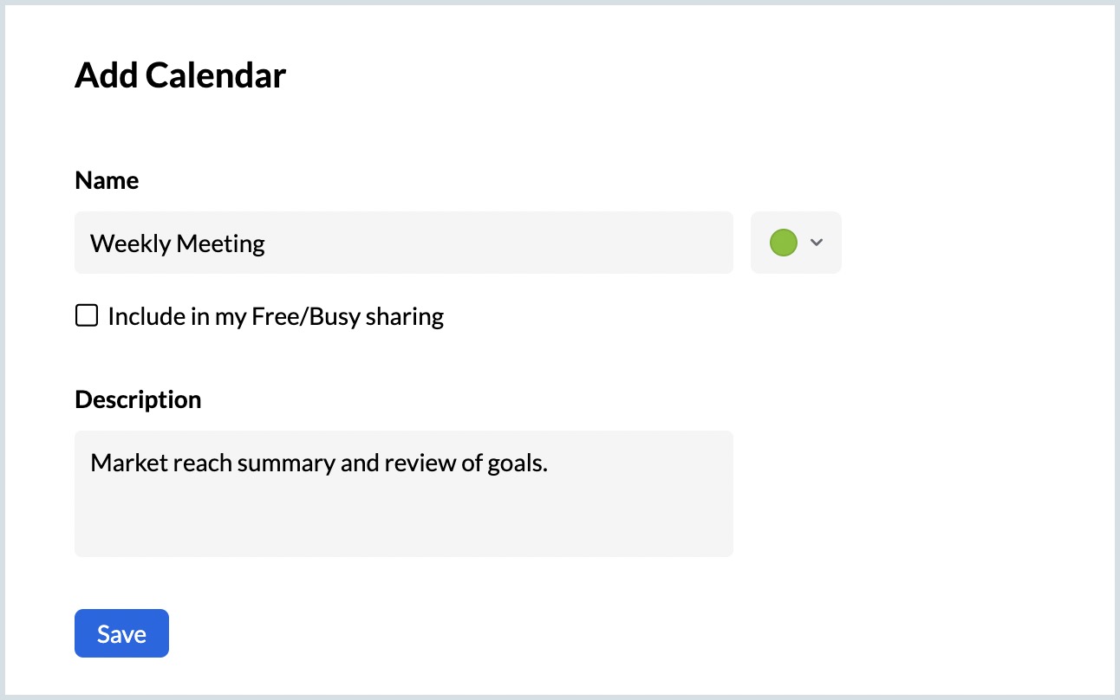Viewport: 1120px width, 700px height.
Task: Click the word Meeting in Name field
Action: coord(221,243)
